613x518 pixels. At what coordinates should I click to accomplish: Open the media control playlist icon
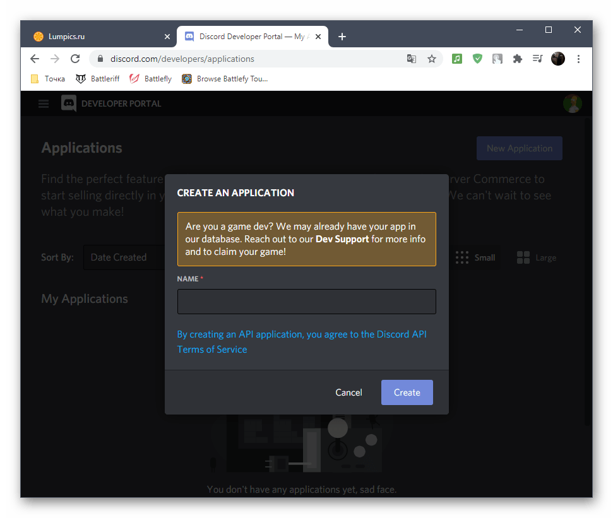click(x=537, y=59)
